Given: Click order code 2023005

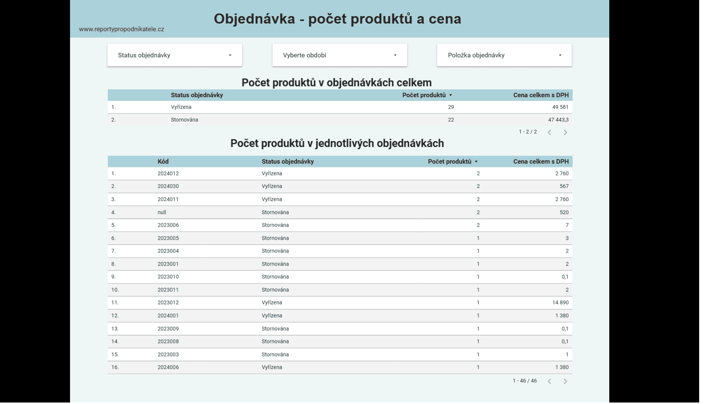Looking at the screenshot, I should coord(168,238).
